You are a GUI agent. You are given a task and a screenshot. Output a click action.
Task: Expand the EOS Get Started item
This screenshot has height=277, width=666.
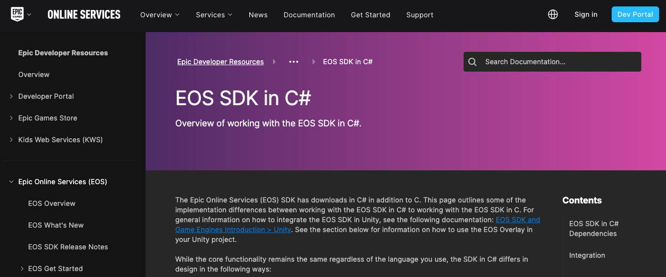pos(22,269)
